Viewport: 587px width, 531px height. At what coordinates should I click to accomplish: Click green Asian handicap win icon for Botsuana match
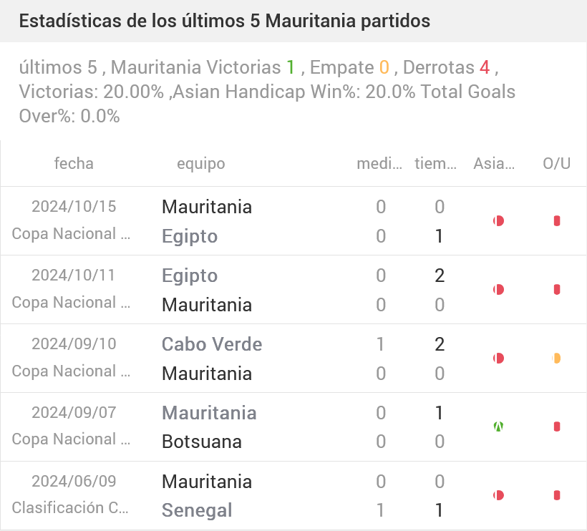tap(499, 427)
